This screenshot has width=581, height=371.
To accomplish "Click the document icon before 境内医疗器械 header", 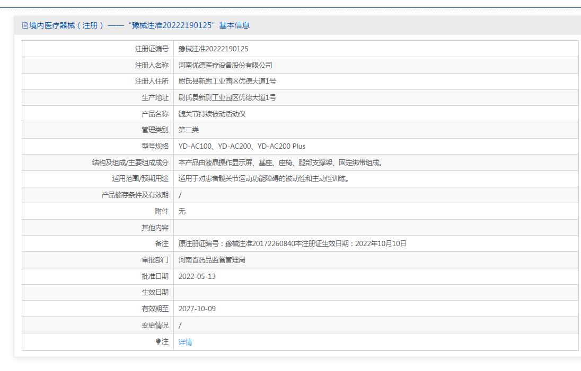I will tap(25, 25).
